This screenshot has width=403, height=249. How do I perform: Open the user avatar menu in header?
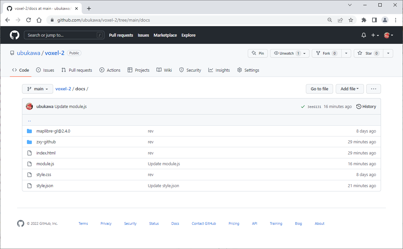click(389, 35)
